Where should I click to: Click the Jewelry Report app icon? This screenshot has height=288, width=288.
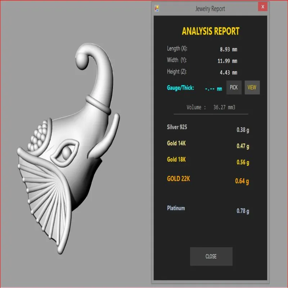157,8
